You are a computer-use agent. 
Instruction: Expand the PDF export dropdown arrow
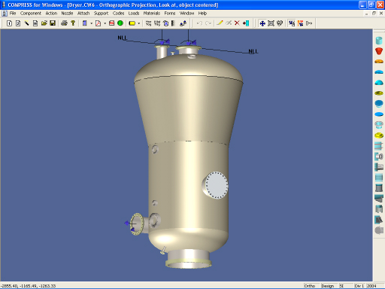coord(105,23)
